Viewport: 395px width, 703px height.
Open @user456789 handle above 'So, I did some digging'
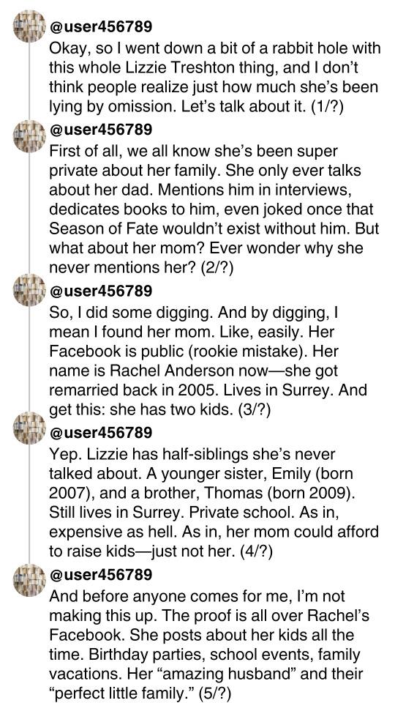[x=101, y=291]
